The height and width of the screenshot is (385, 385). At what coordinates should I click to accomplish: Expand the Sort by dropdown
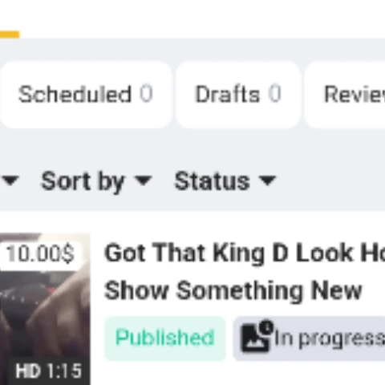(x=96, y=182)
